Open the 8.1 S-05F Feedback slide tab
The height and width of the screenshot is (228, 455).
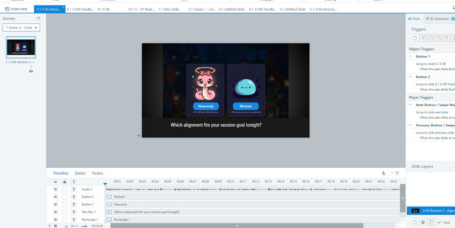coord(80,9)
